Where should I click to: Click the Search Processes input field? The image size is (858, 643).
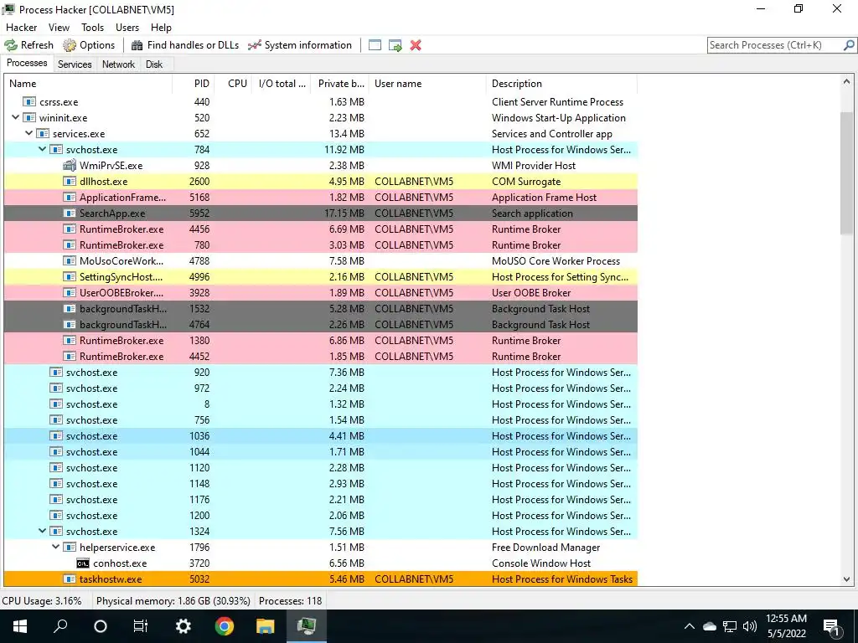(x=775, y=45)
